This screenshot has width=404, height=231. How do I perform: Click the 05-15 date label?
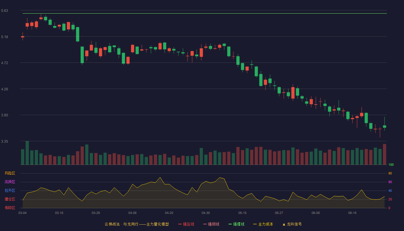(242, 213)
